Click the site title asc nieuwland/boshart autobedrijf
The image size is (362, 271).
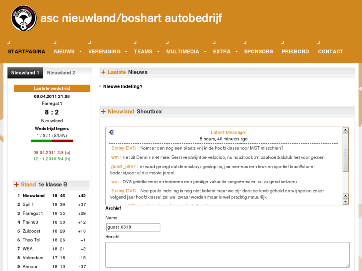click(x=131, y=18)
